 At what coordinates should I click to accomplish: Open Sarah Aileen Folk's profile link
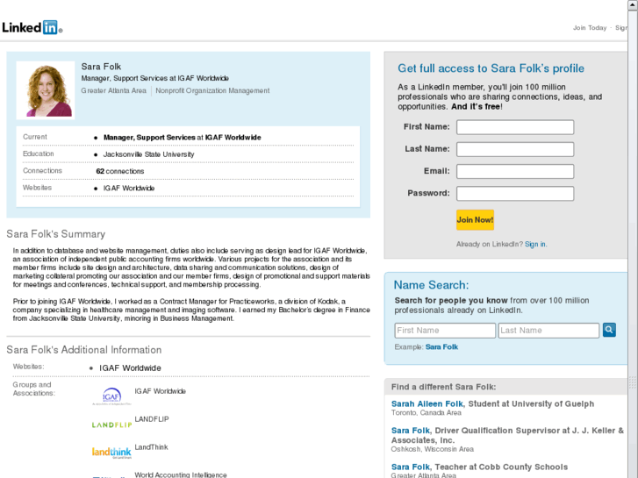(x=427, y=404)
